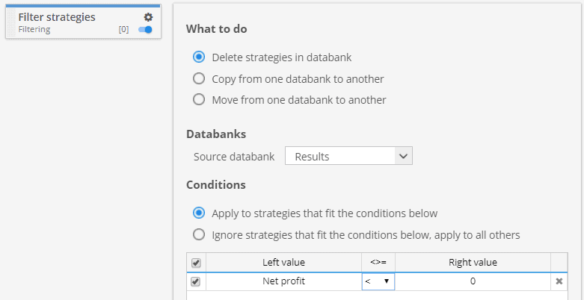The height and width of the screenshot is (300, 584).
Task: Select Copy from one databank to another
Action: pos(199,79)
